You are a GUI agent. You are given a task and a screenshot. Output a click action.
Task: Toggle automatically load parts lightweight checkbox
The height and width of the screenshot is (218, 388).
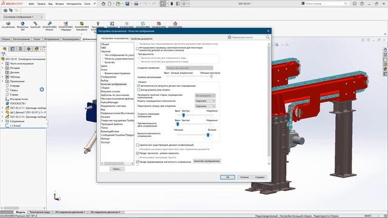[x=139, y=86]
